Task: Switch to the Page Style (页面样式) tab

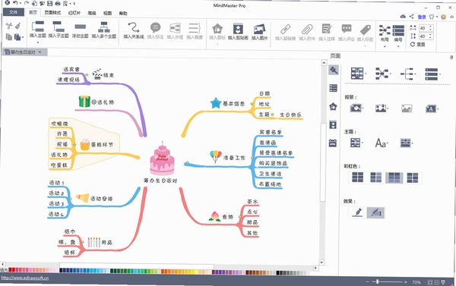Action: tap(52, 13)
